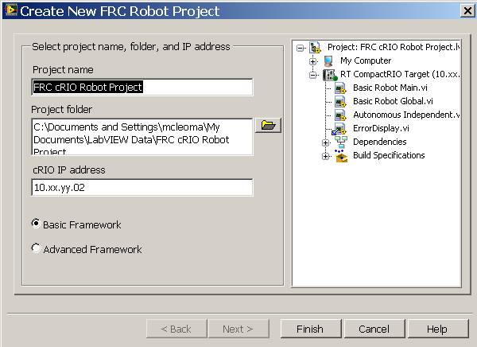Image resolution: width=477 pixels, height=347 pixels.
Task: Expand the Dependencies tree node
Action: (325, 142)
